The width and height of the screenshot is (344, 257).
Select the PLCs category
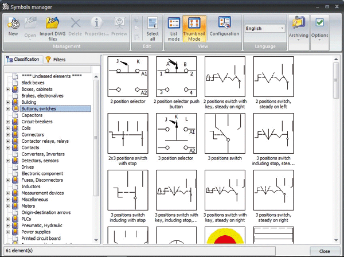[26, 219]
